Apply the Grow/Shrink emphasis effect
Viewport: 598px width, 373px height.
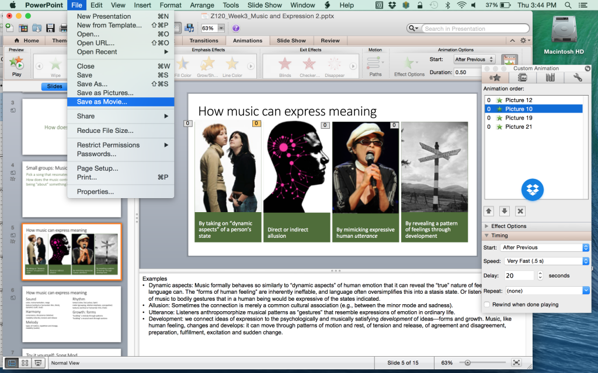click(x=207, y=66)
